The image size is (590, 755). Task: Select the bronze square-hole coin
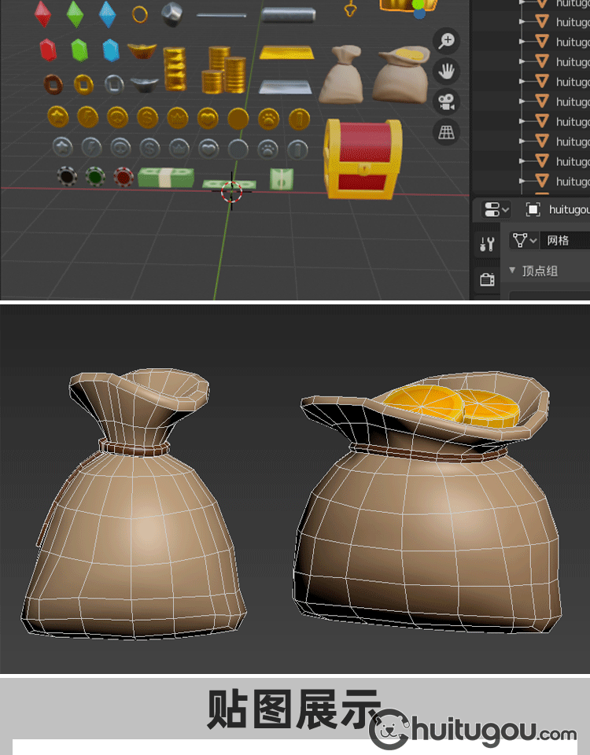tap(53, 84)
